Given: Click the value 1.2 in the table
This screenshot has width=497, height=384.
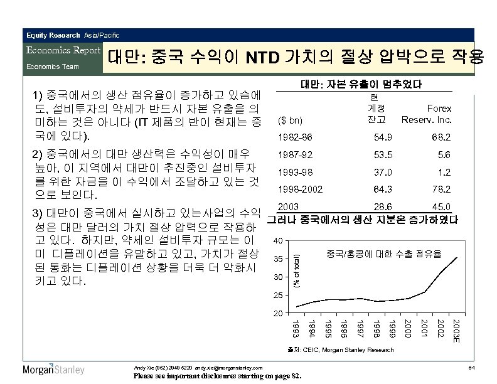Looking at the screenshot, I should (x=444, y=173).
